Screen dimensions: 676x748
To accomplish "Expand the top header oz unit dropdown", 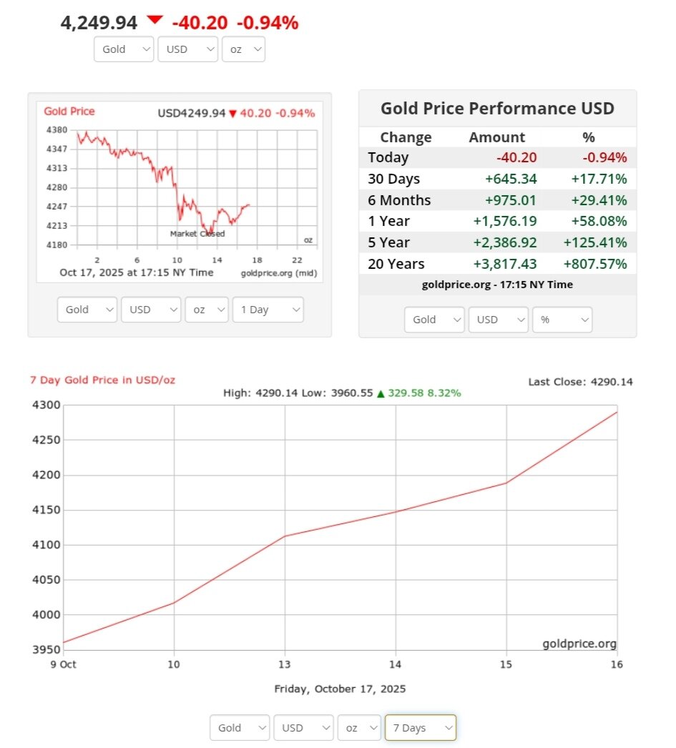I will [243, 49].
